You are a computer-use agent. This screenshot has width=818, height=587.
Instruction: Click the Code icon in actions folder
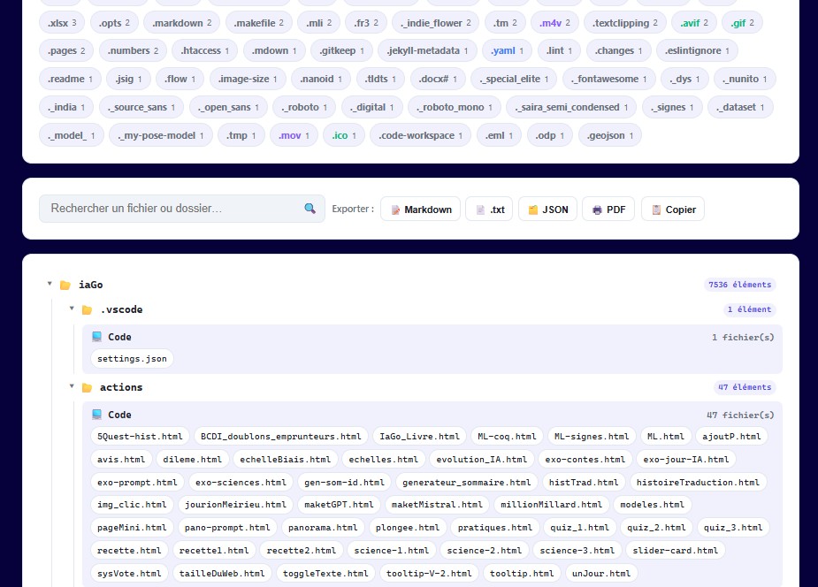click(x=97, y=415)
